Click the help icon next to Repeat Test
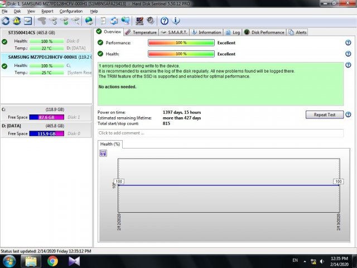Viewport: 357px width, 268px height. [x=348, y=114]
